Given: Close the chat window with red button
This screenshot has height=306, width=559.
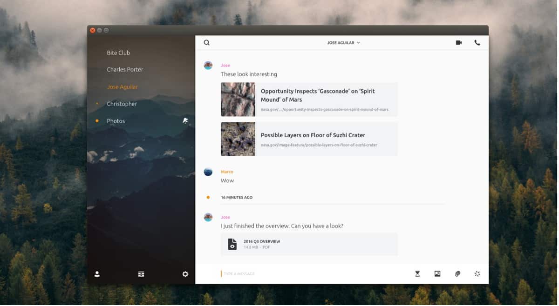Looking at the screenshot, I should pos(93,30).
